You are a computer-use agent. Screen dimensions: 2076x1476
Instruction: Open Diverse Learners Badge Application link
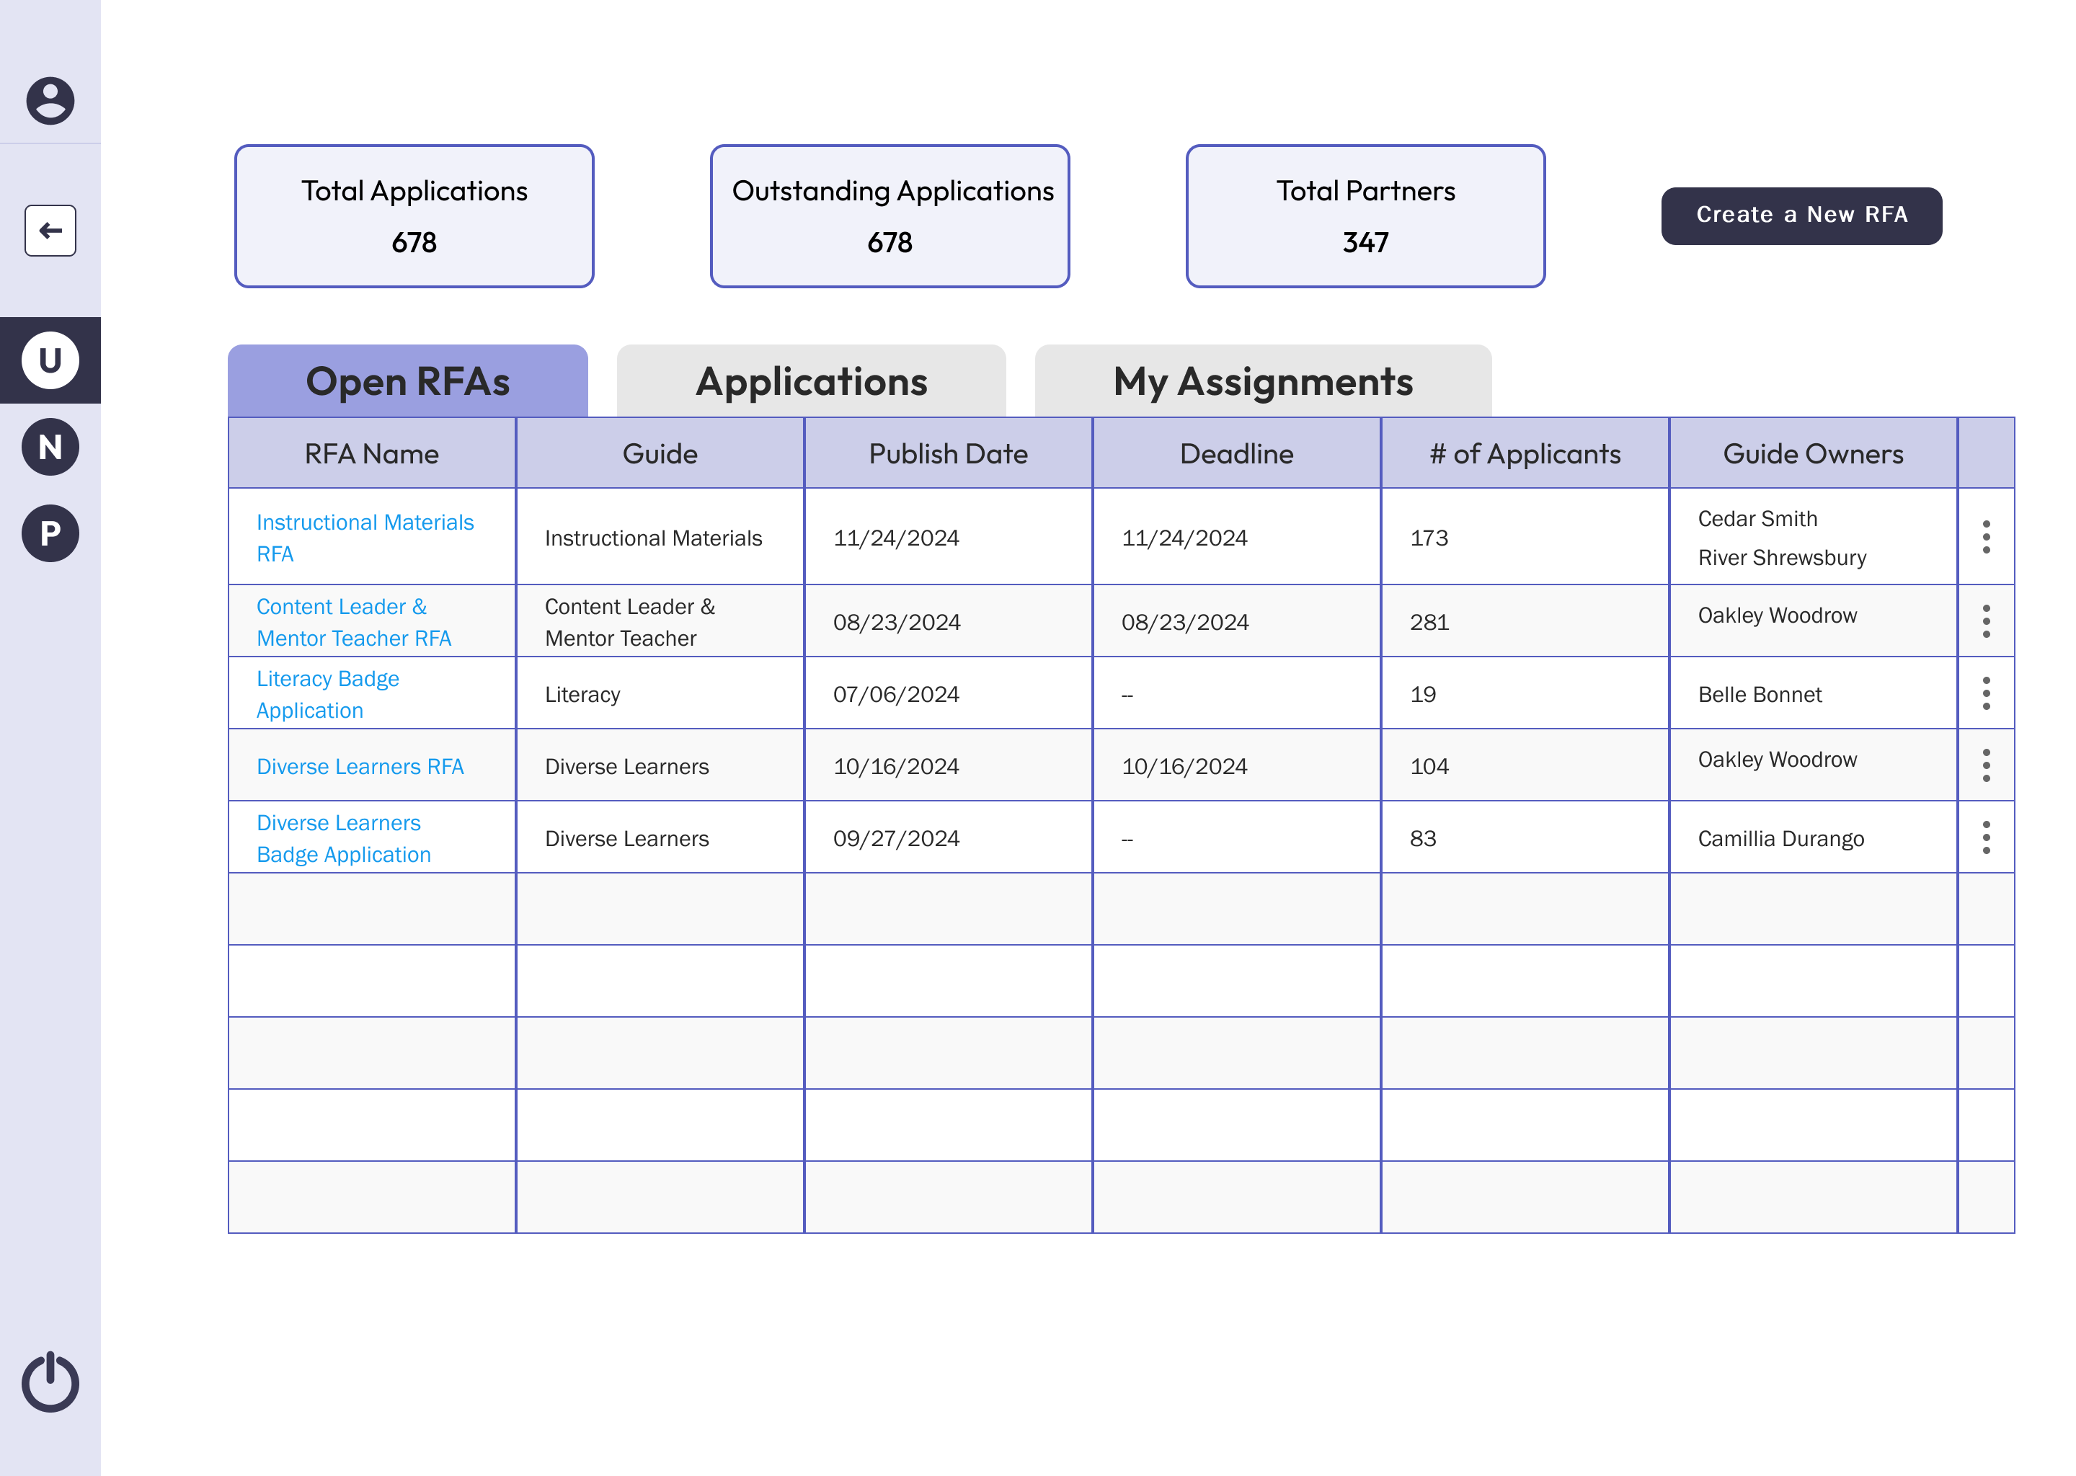tap(342, 838)
